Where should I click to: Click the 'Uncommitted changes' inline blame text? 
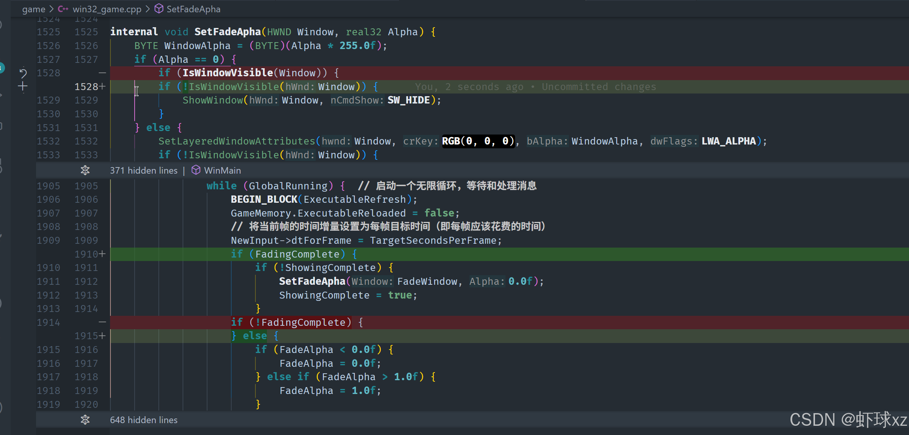[599, 87]
